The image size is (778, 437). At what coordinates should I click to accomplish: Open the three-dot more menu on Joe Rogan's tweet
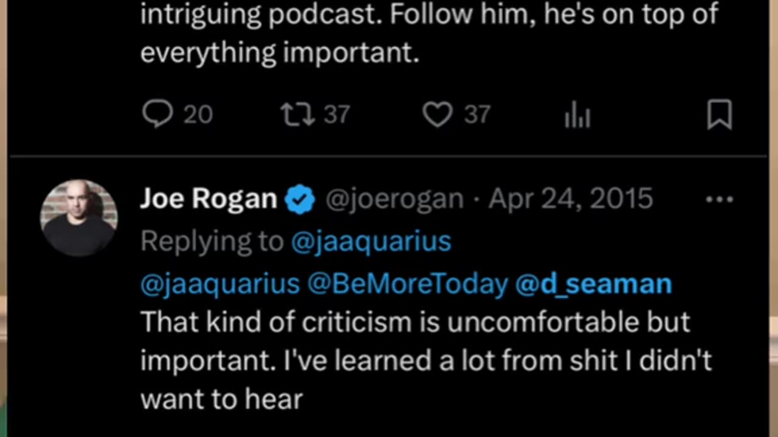point(720,200)
